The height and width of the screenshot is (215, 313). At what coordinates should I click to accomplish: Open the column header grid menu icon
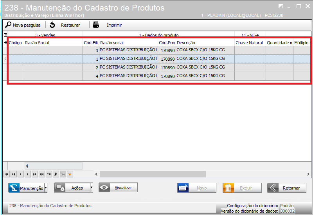pos(5,42)
